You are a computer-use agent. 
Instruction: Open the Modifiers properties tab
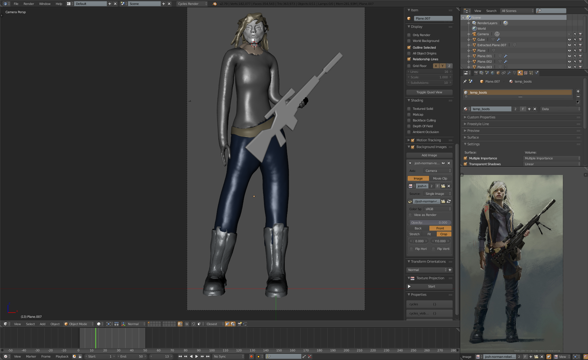click(x=509, y=73)
